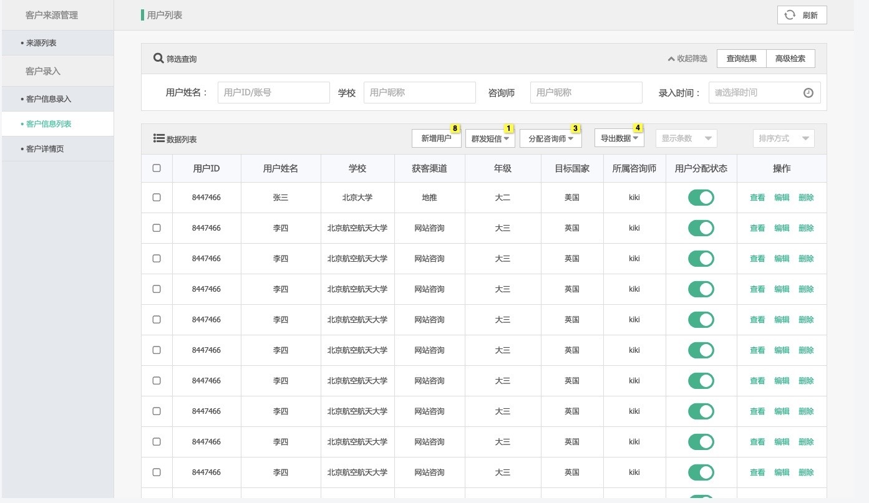
Task: Collapse filters via 收起筛选
Action: tap(687, 59)
